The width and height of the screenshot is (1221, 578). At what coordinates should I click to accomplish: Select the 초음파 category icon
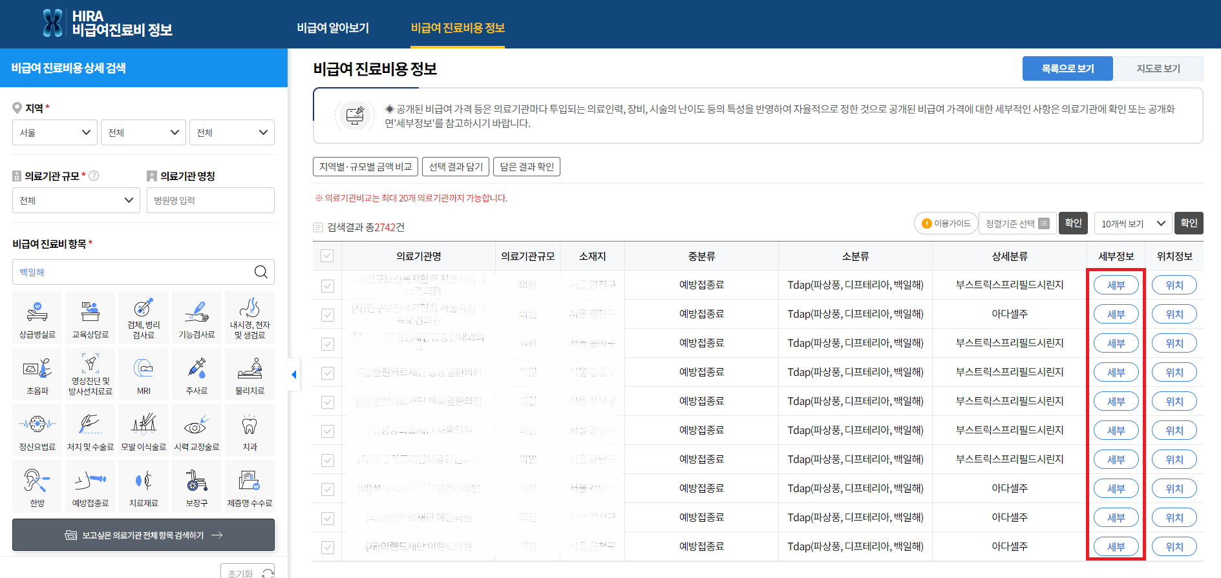[37, 373]
